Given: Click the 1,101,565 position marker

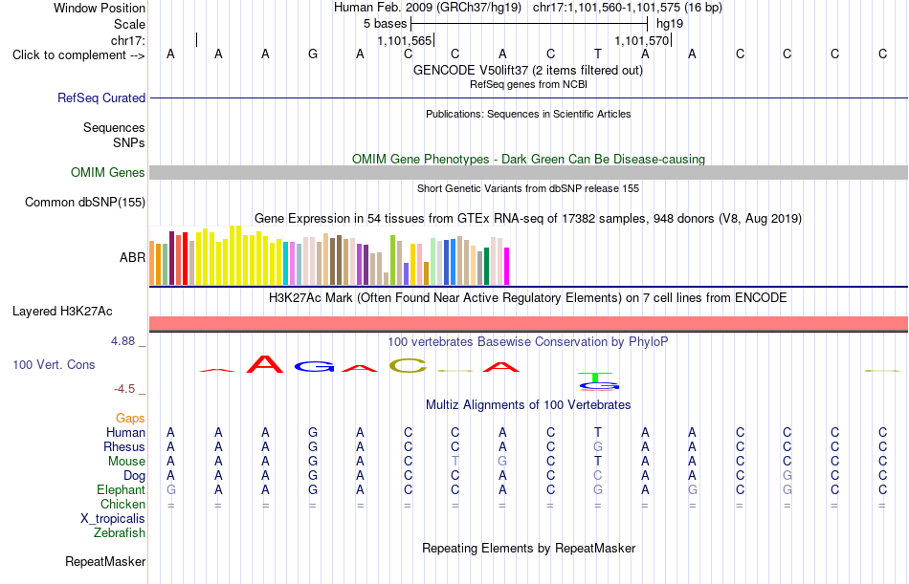Looking at the screenshot, I should coord(405,40).
